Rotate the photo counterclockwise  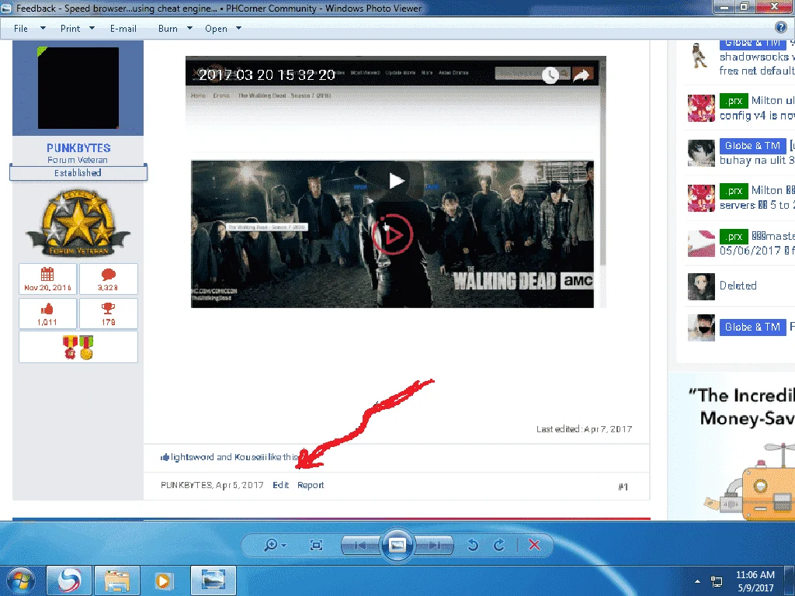(x=473, y=545)
